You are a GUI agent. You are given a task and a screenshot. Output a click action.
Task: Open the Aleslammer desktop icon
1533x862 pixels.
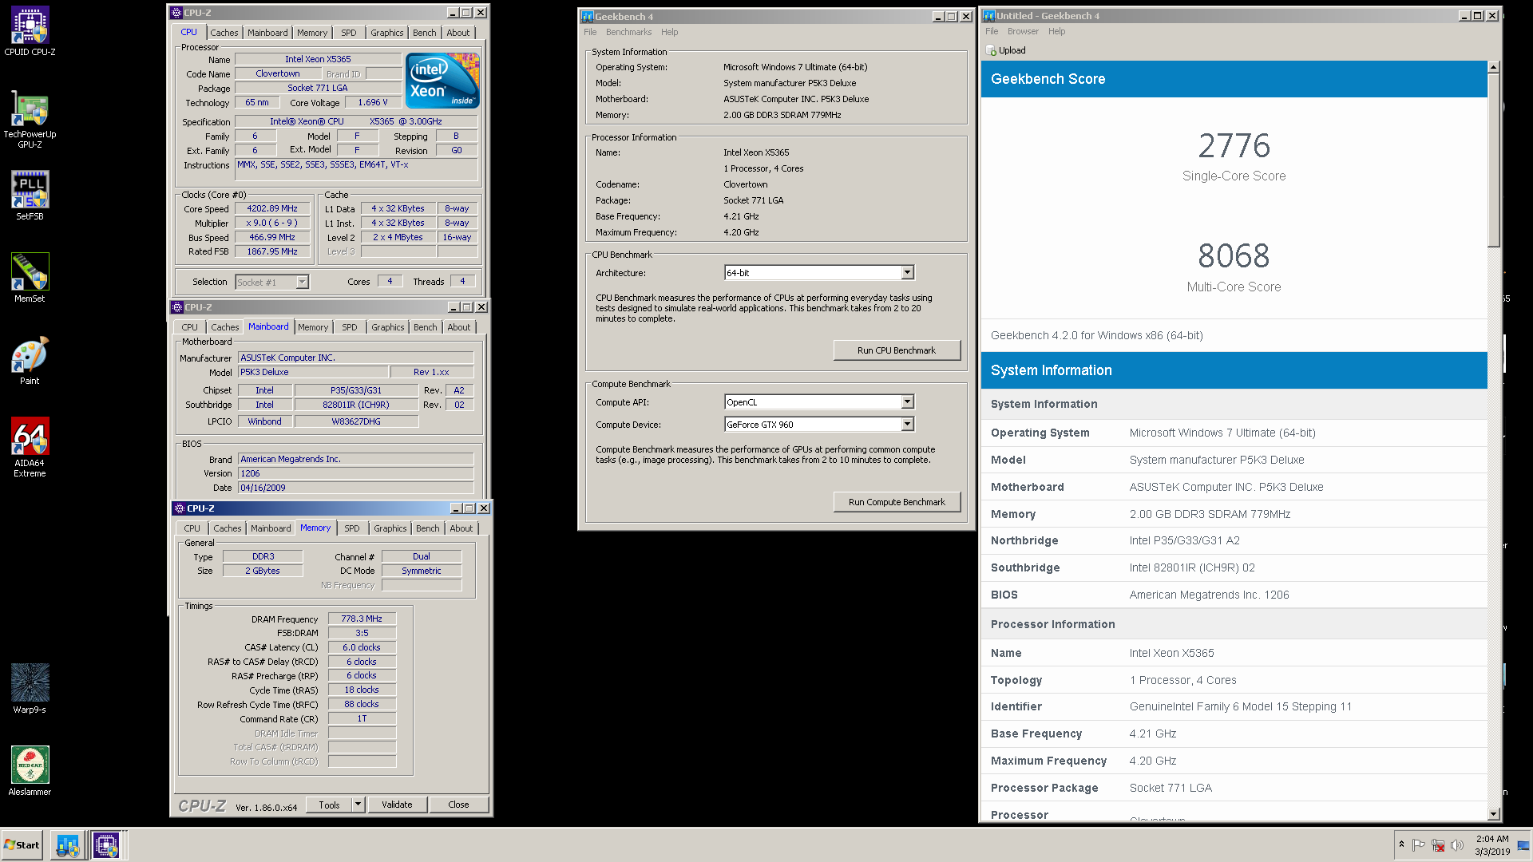click(30, 771)
